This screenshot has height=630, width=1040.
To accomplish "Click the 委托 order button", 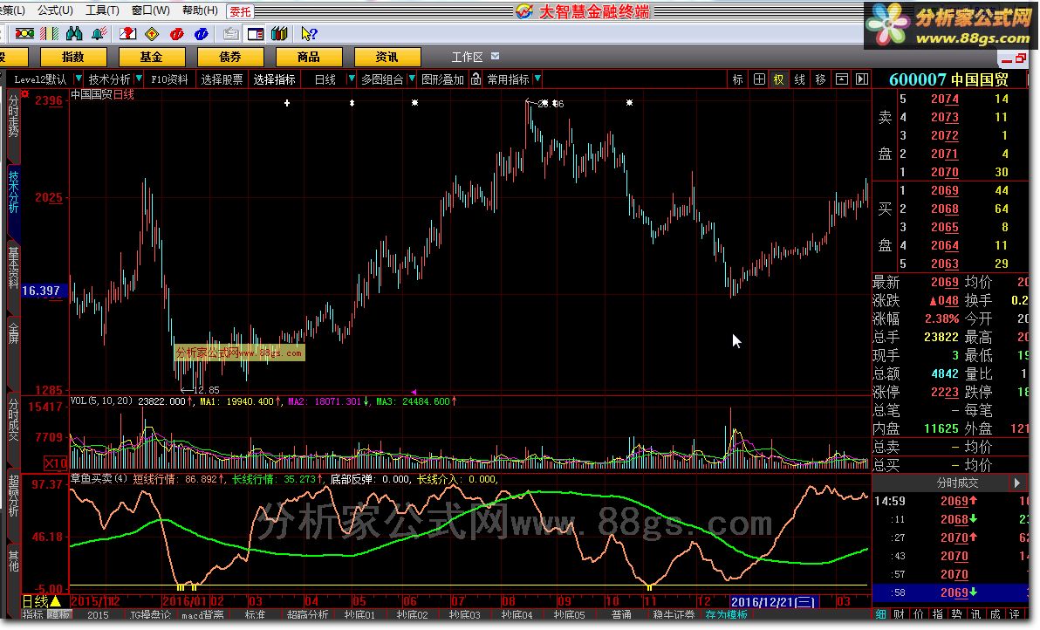I will point(240,11).
